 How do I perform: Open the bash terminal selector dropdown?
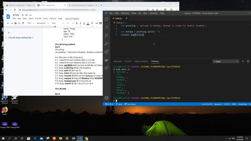(x=226, y=61)
